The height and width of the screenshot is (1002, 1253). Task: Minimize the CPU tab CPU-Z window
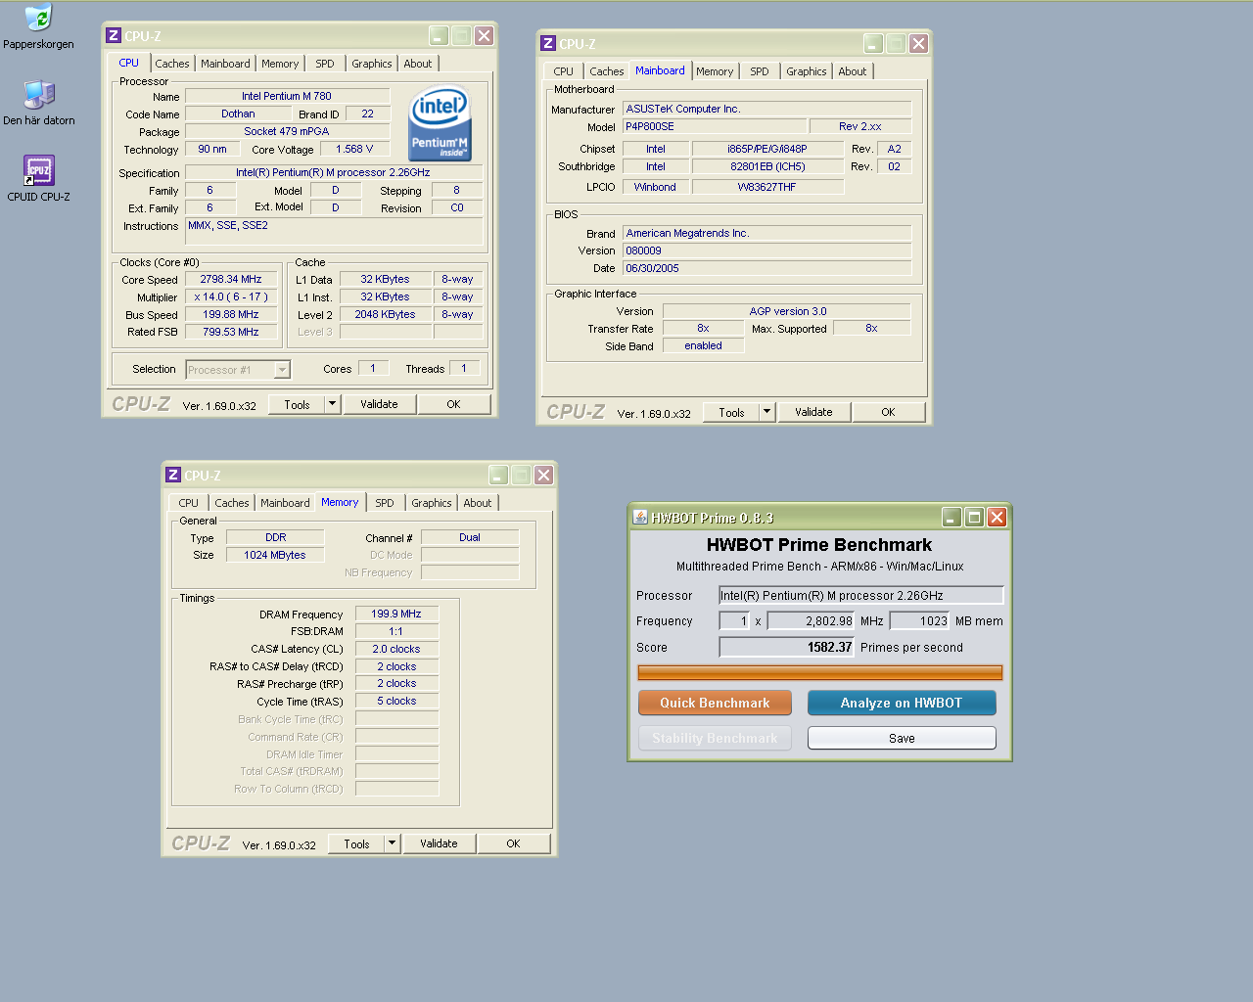(439, 36)
